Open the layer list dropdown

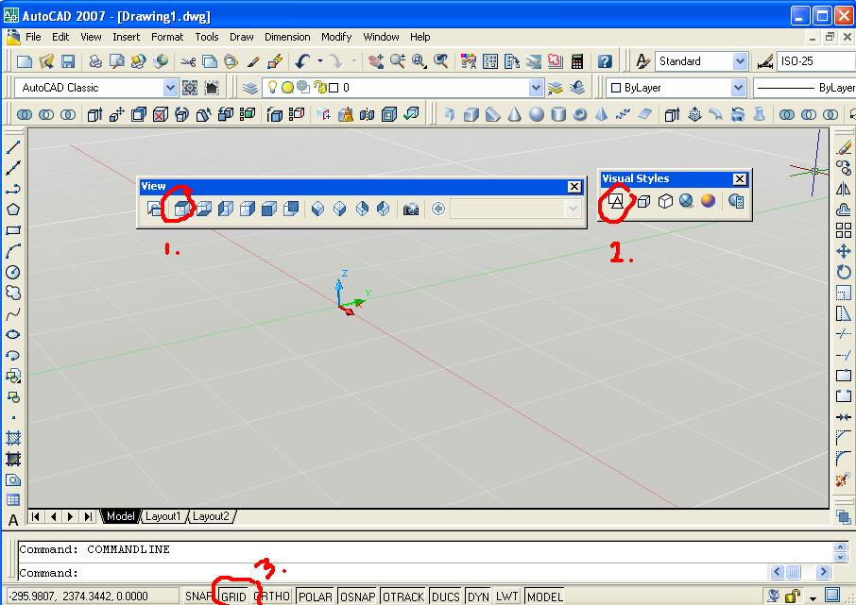click(x=536, y=87)
